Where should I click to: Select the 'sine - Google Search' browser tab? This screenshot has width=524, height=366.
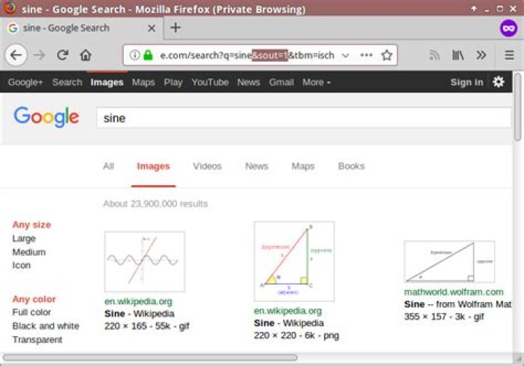point(82,28)
